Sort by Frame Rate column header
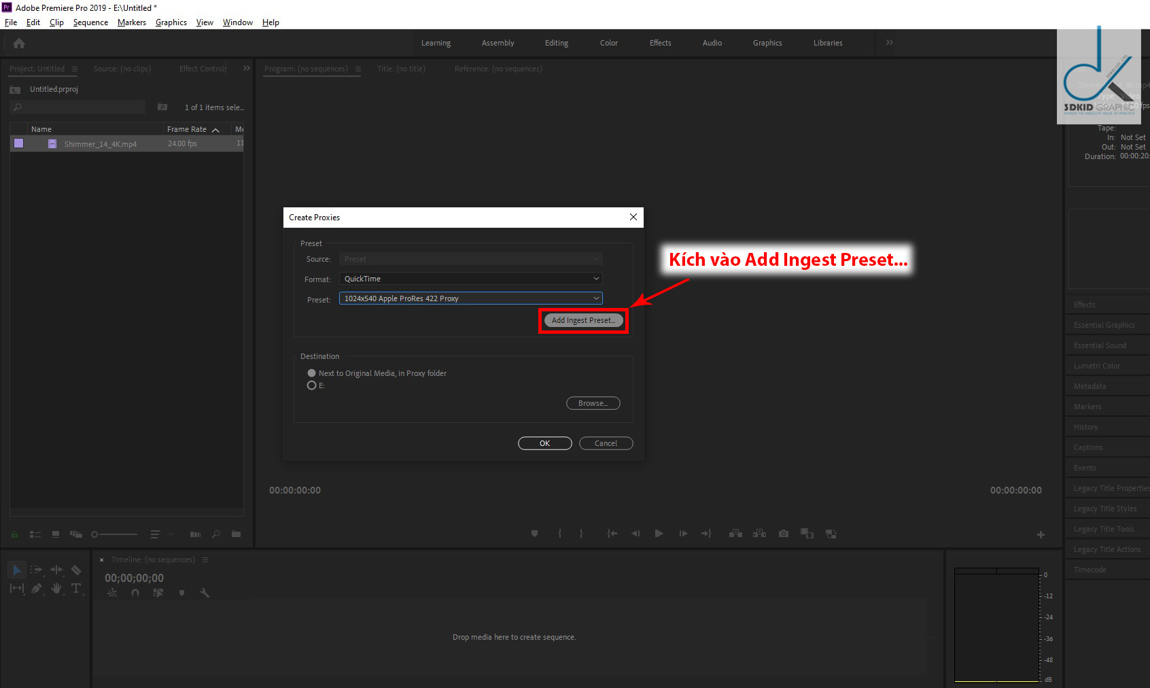1150x688 pixels. 187,129
